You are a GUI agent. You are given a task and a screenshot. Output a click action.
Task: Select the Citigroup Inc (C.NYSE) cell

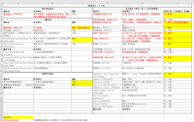pos(107,82)
